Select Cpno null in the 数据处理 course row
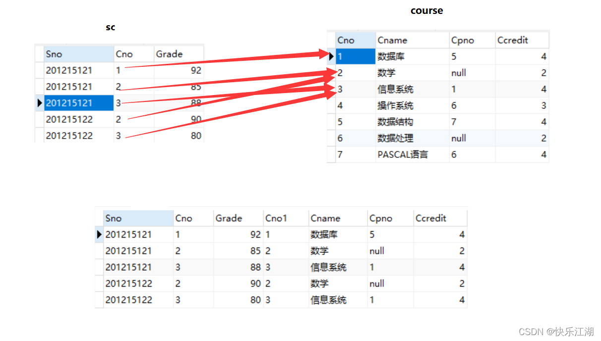Image resolution: width=601 pixels, height=341 pixels. [x=473, y=138]
